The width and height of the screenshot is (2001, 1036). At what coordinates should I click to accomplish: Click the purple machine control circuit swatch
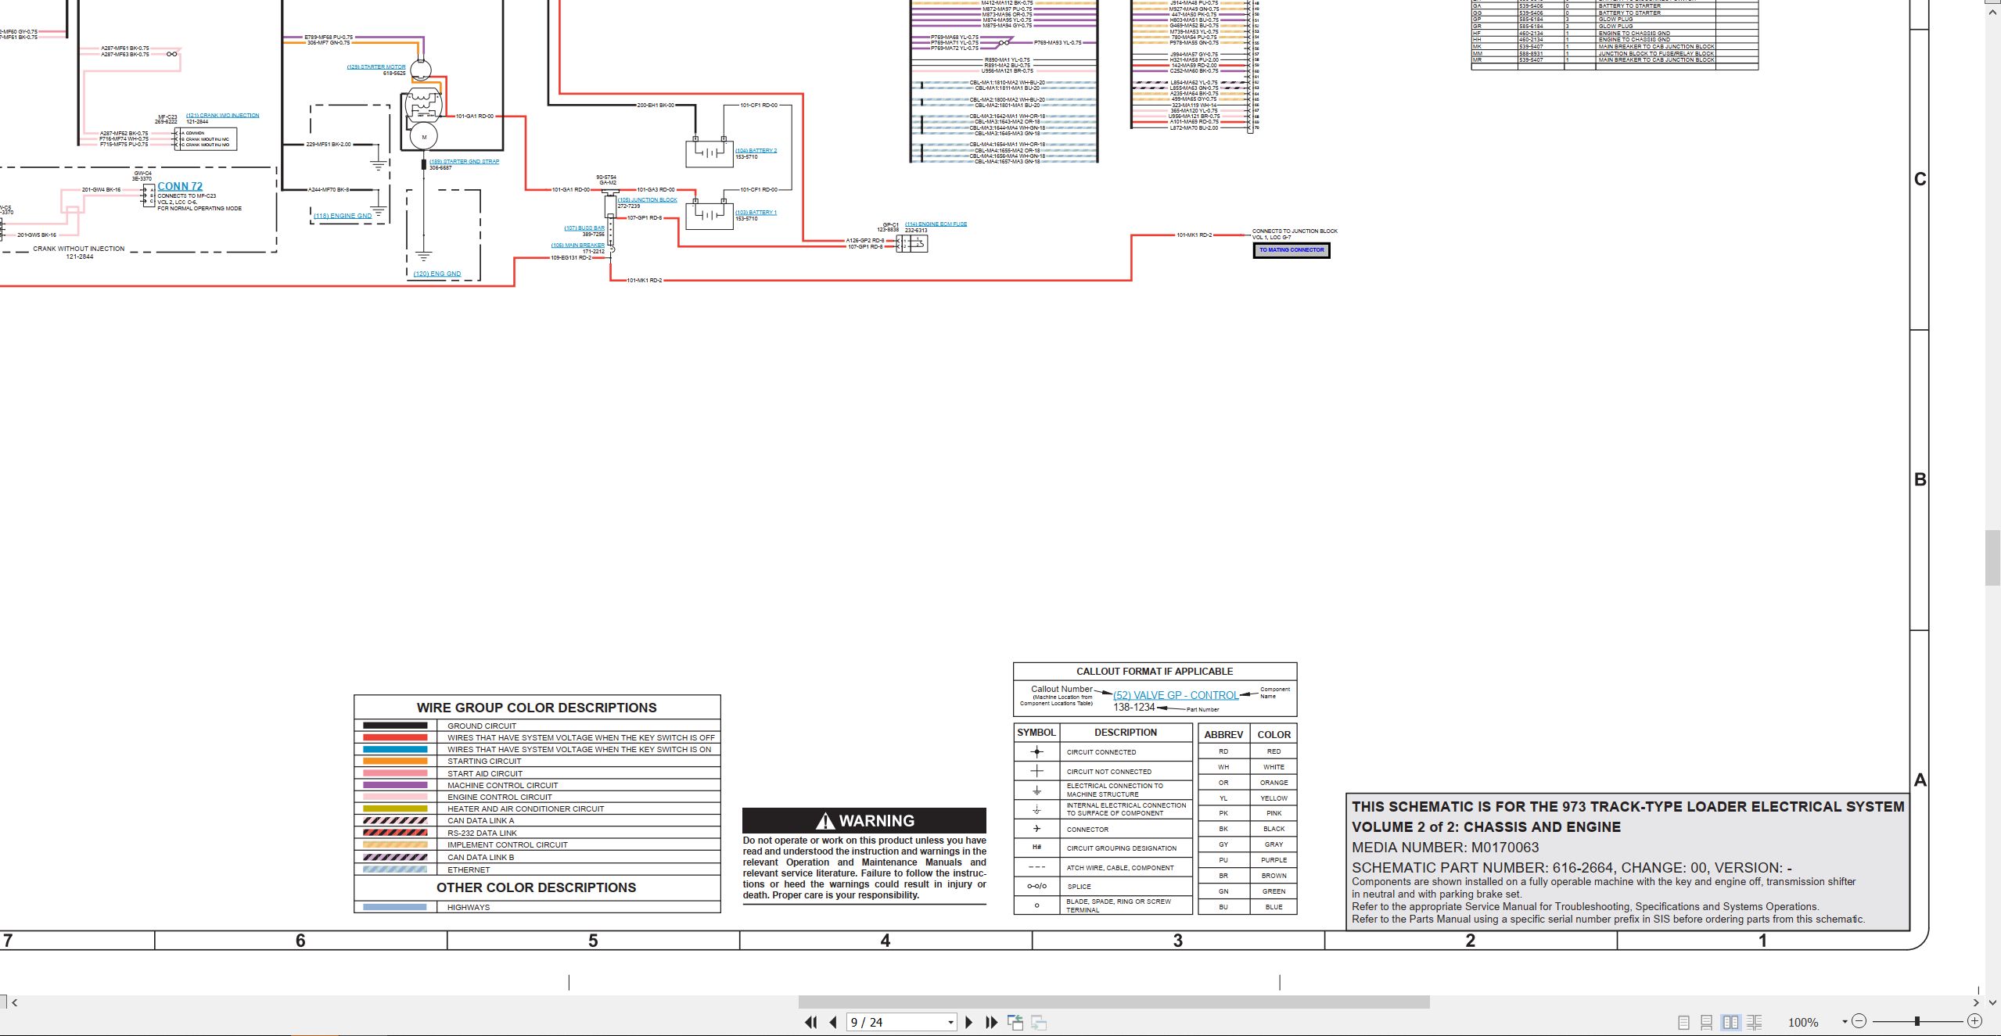[395, 785]
